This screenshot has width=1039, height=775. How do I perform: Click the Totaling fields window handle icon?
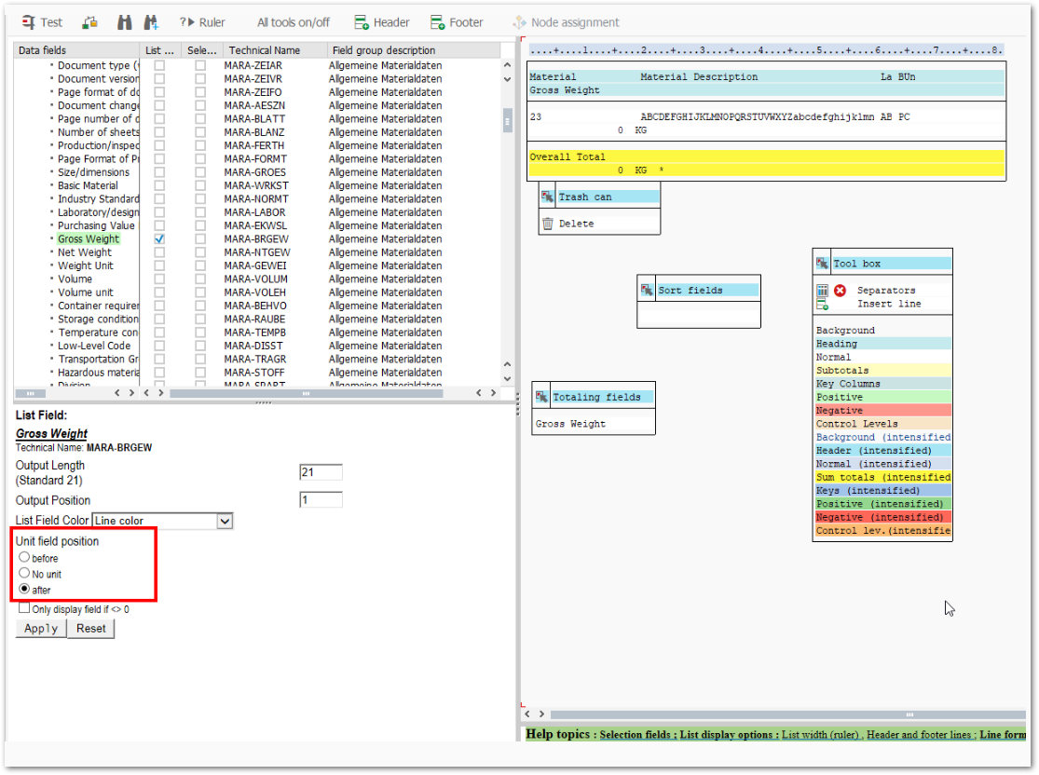tap(541, 397)
